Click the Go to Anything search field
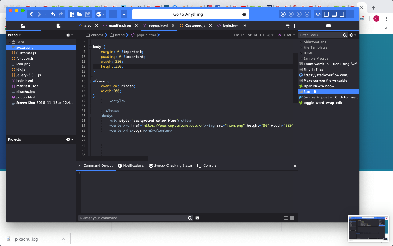 (x=188, y=14)
